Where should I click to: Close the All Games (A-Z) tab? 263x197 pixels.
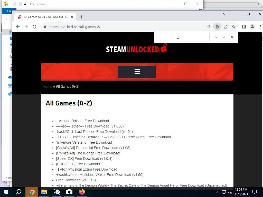72,17
